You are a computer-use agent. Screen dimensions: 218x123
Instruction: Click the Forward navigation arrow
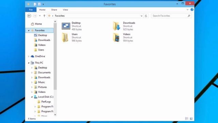coord(35,16)
